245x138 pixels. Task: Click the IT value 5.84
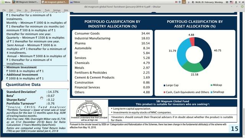(146, 53)
